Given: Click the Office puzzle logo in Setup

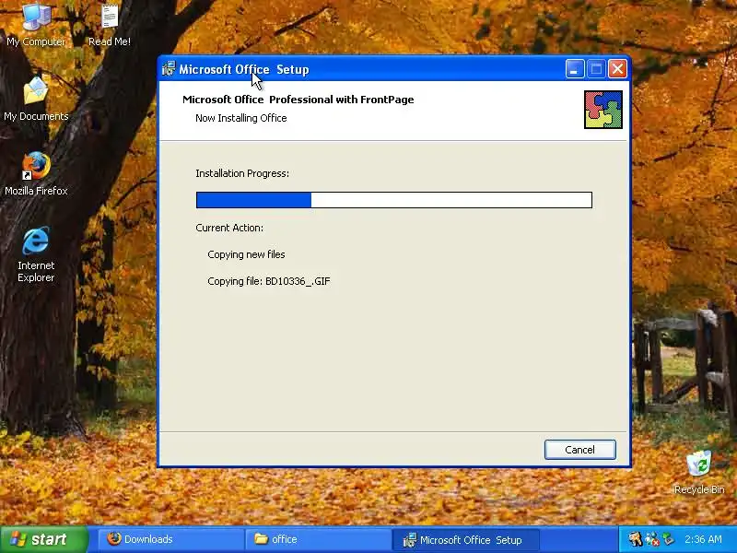Looking at the screenshot, I should pyautogui.click(x=603, y=110).
